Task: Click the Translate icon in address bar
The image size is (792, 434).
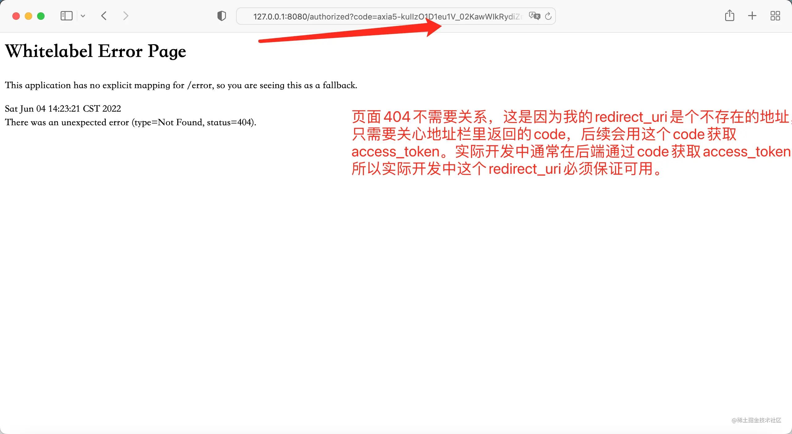Action: (534, 16)
